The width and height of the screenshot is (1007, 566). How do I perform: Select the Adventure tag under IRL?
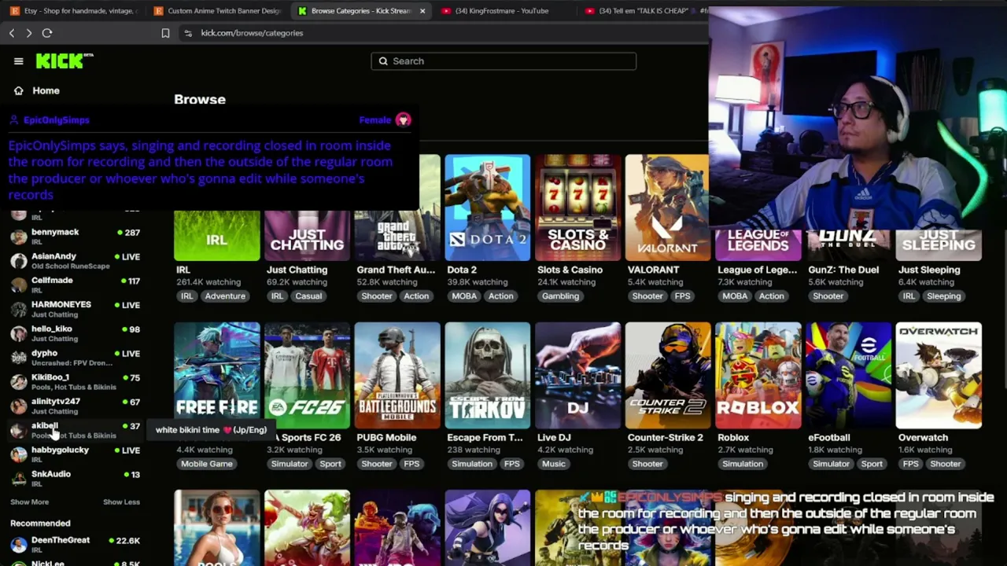point(225,296)
